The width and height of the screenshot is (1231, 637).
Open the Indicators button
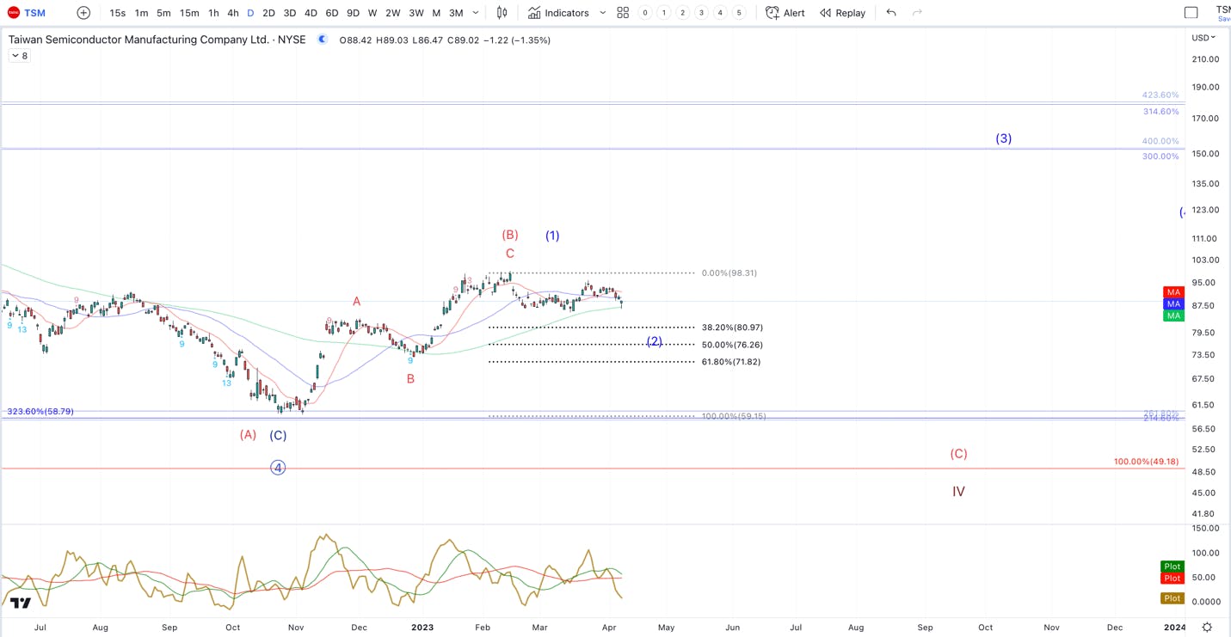558,13
